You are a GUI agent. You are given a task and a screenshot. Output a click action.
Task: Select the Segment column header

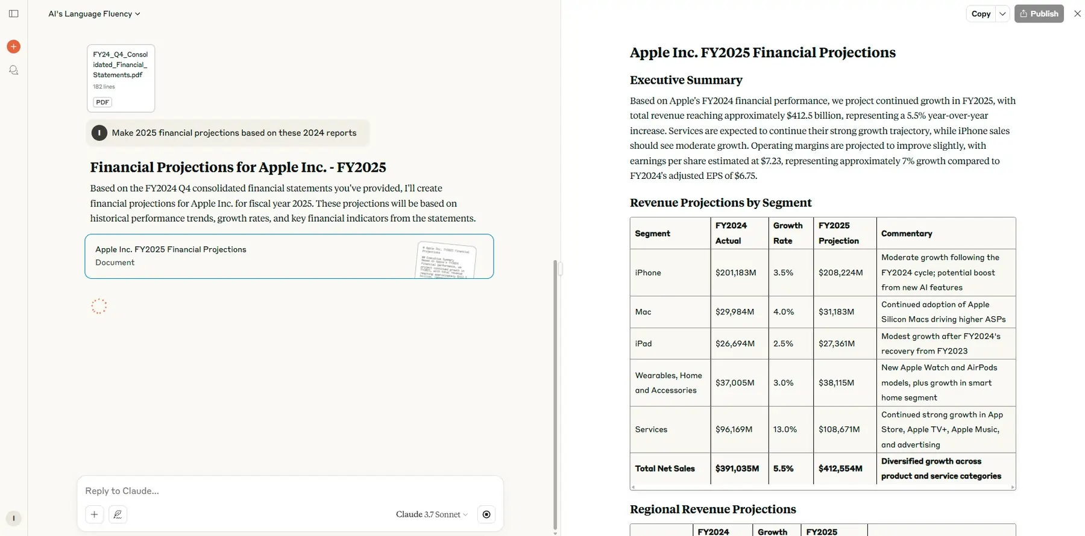click(x=670, y=233)
